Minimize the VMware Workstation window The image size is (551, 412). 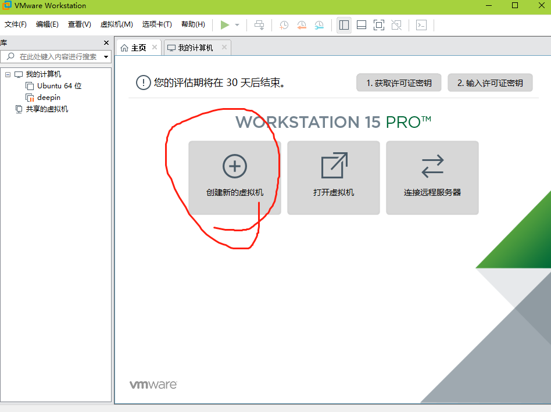pos(489,6)
